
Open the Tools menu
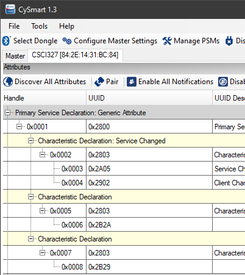point(39,26)
